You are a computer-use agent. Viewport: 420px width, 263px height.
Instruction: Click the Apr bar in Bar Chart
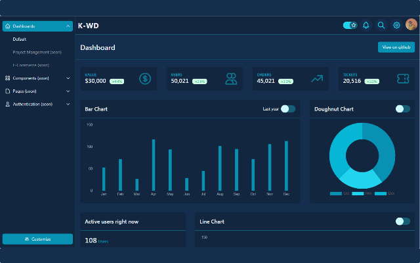pos(154,165)
